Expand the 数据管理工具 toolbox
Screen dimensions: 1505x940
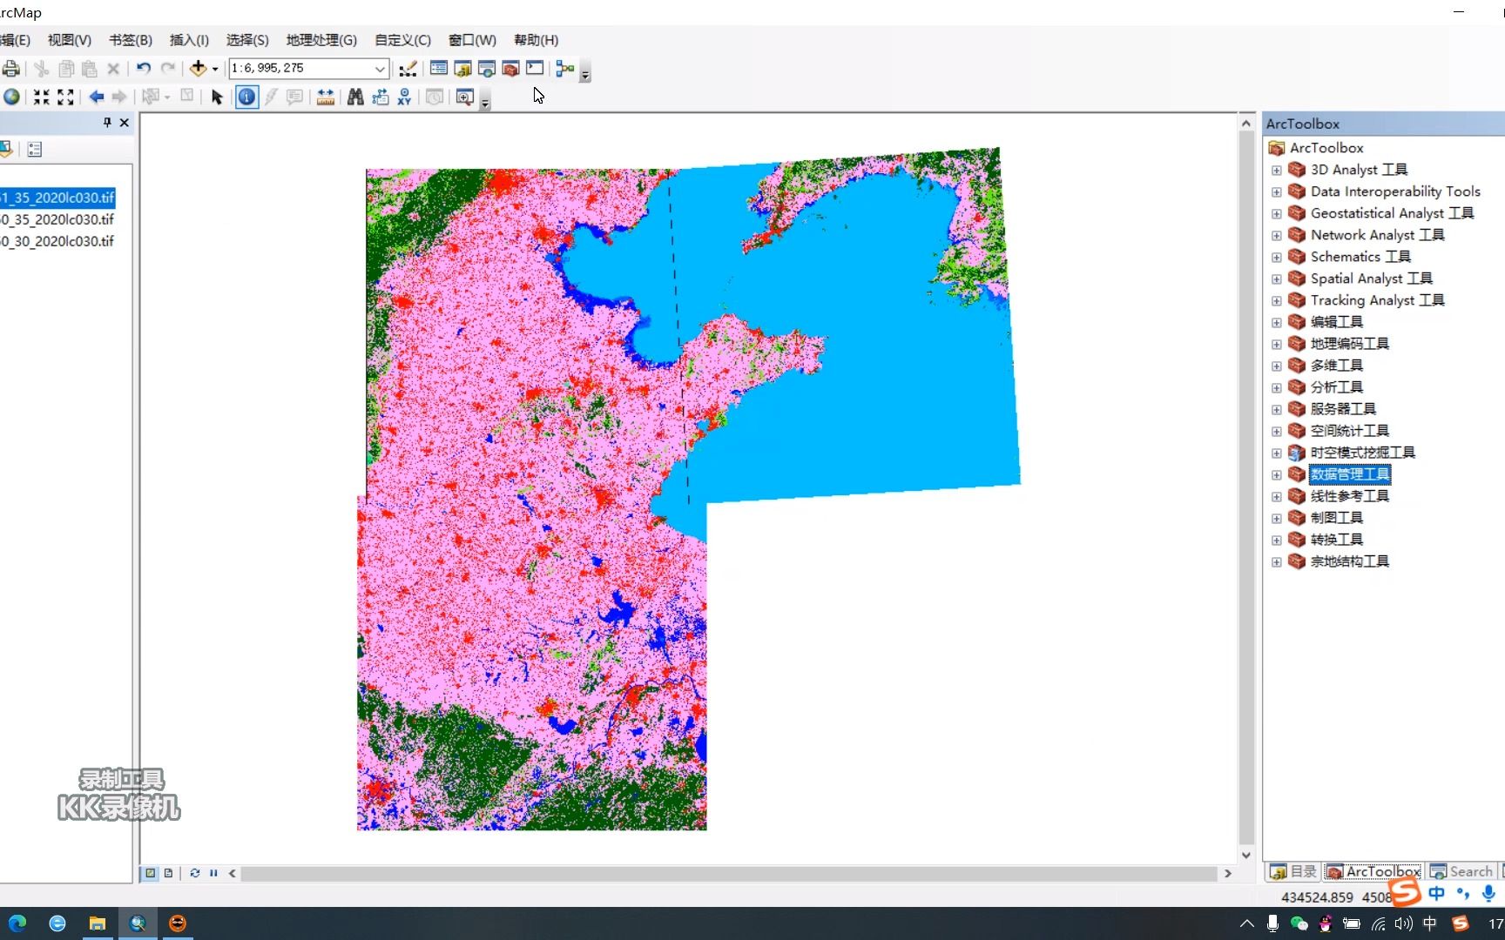1277,474
